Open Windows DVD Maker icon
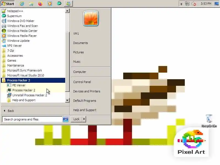This screenshot has width=220, height=165. coord(4,21)
